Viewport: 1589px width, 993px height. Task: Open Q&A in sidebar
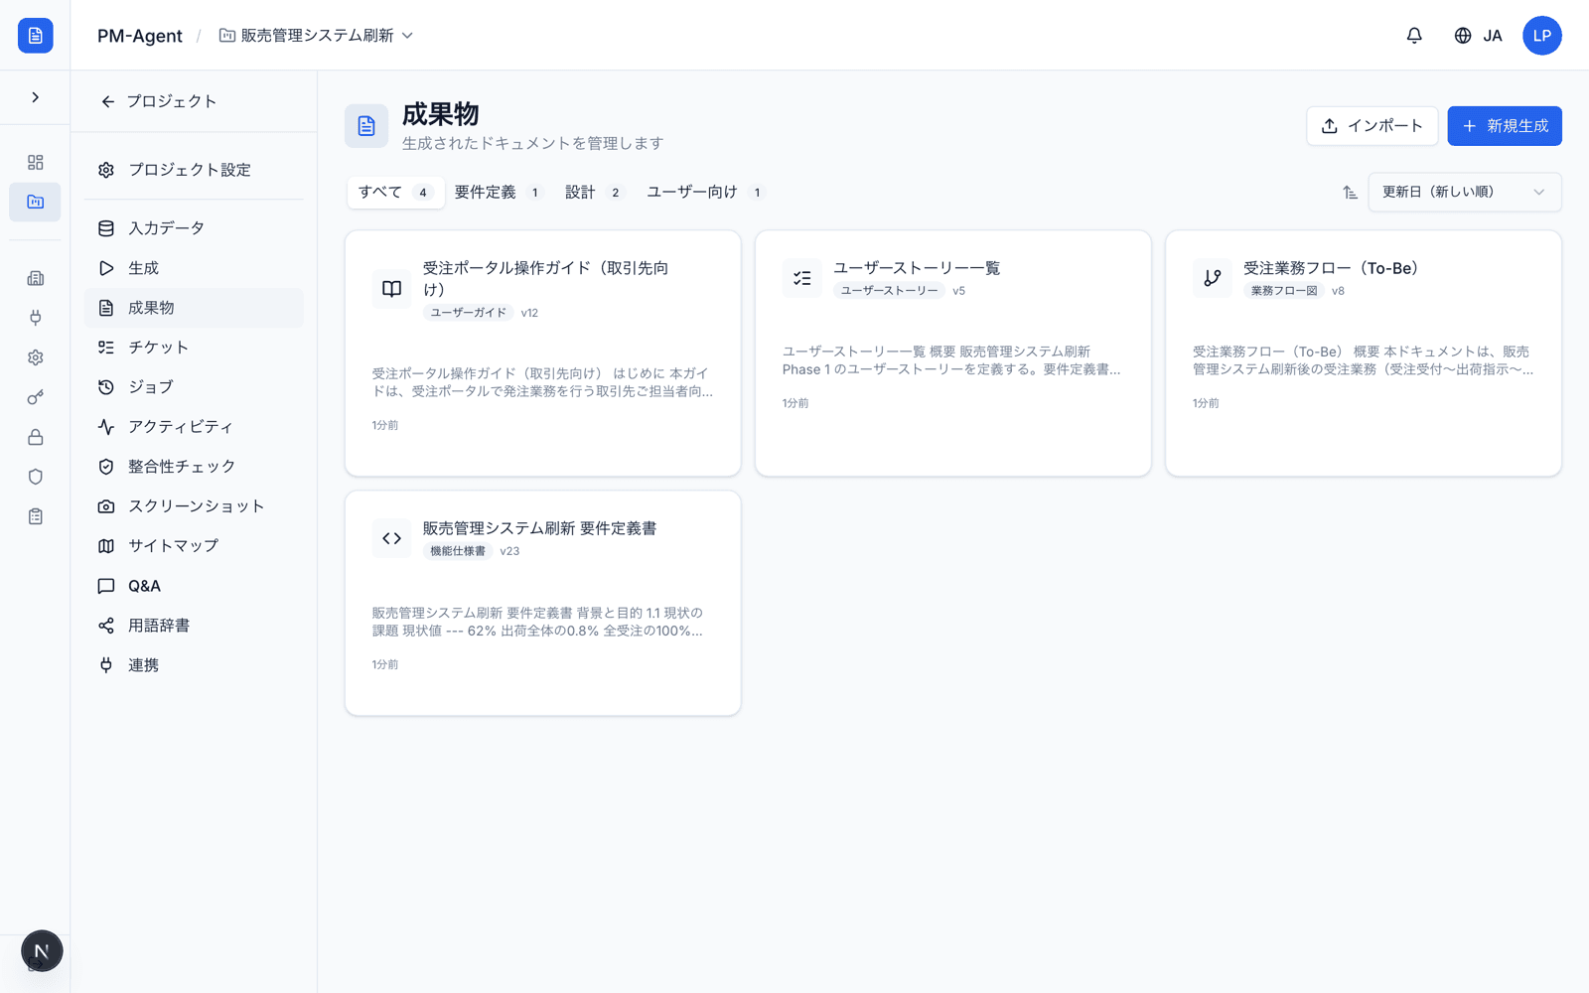(194, 586)
